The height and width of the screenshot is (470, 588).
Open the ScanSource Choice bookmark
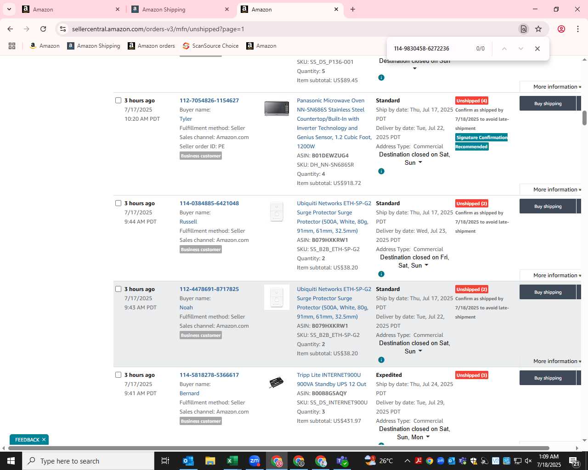click(210, 46)
